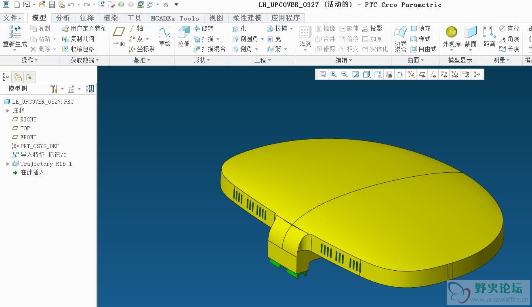
Task: Open the File (文件) menu
Action: (12, 18)
